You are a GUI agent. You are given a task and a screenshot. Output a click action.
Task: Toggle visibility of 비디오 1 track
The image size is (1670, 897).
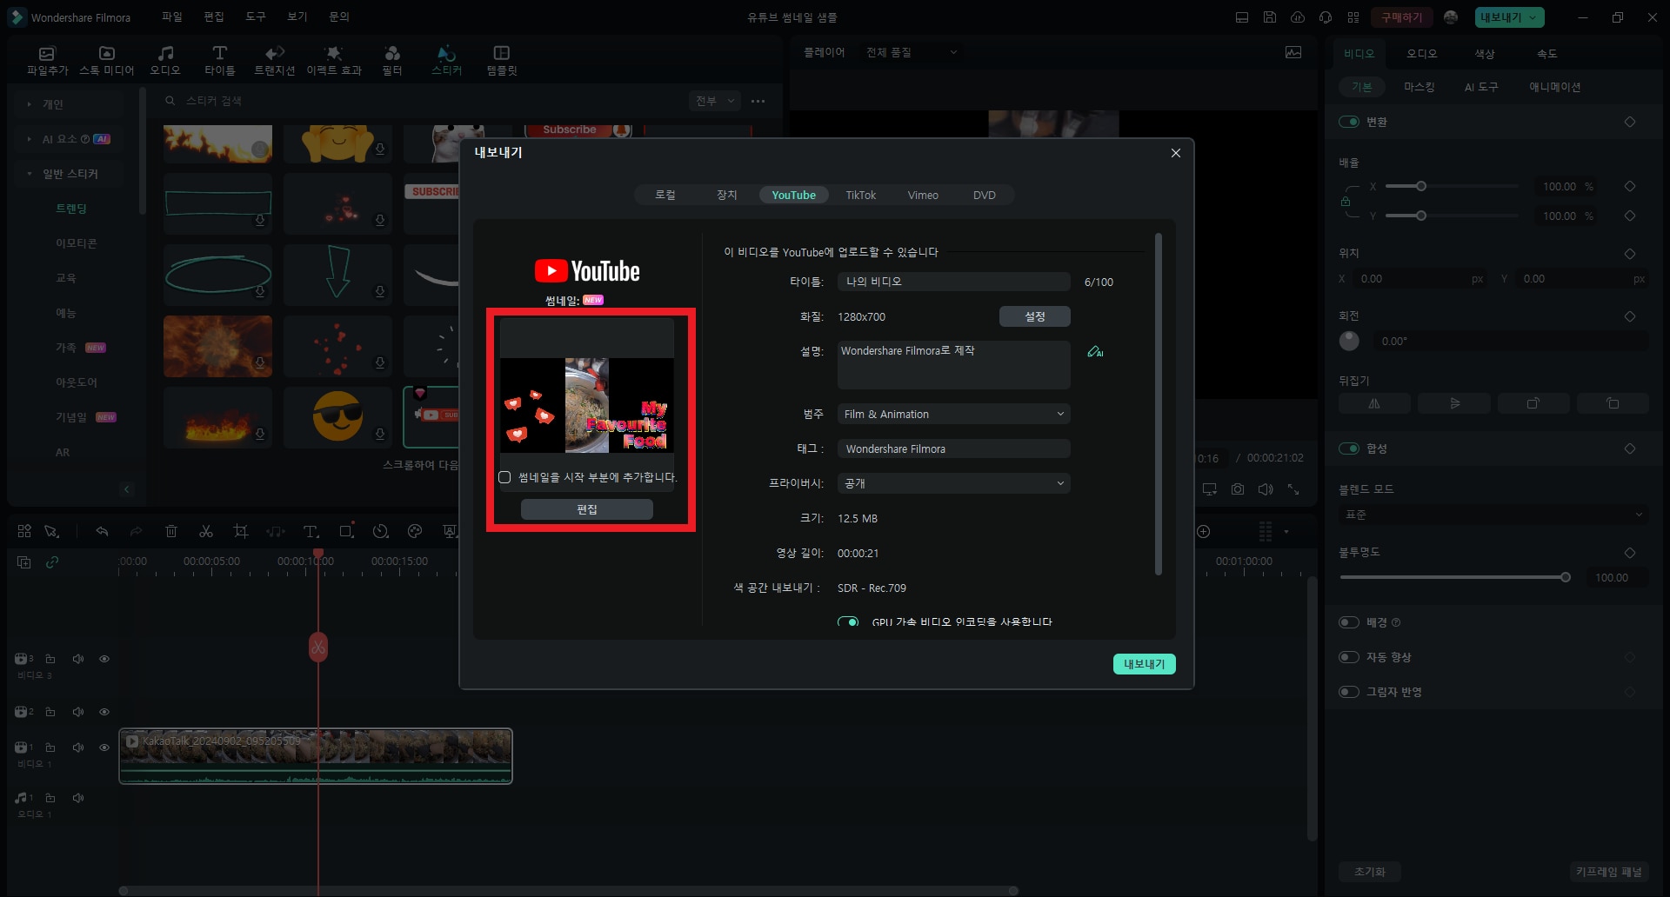104,747
